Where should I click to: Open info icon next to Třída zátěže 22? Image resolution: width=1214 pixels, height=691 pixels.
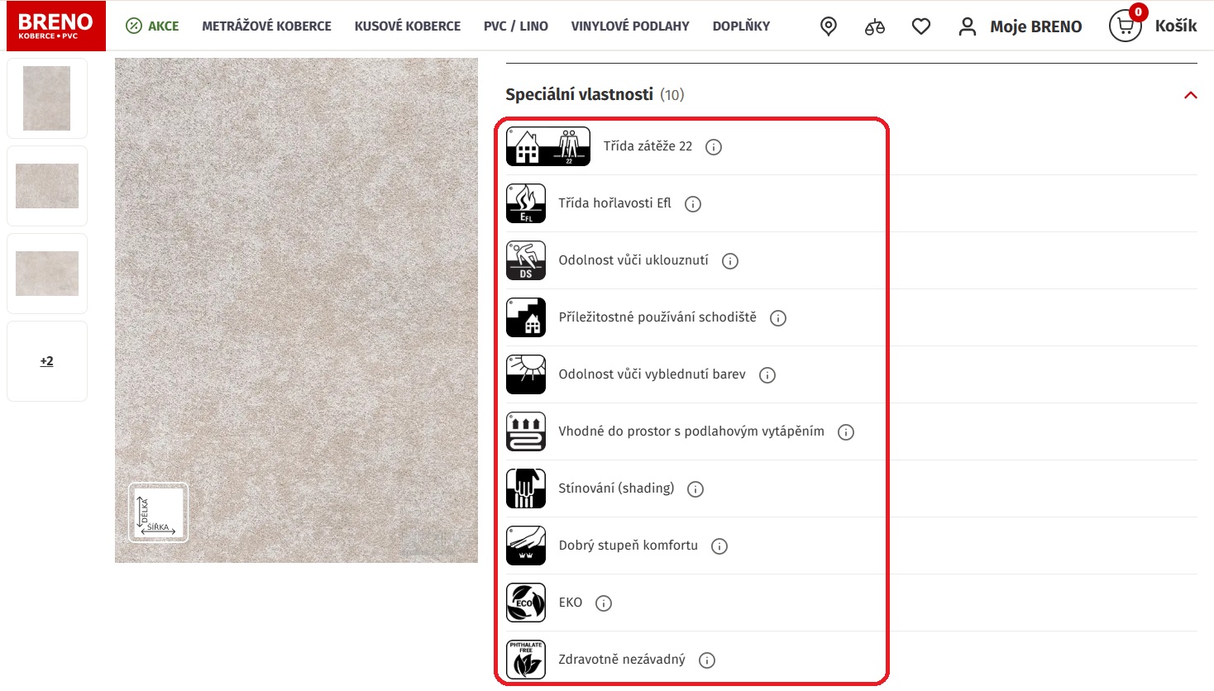(714, 147)
